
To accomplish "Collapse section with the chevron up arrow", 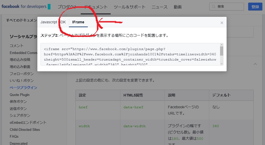I will [x=255, y=64].
